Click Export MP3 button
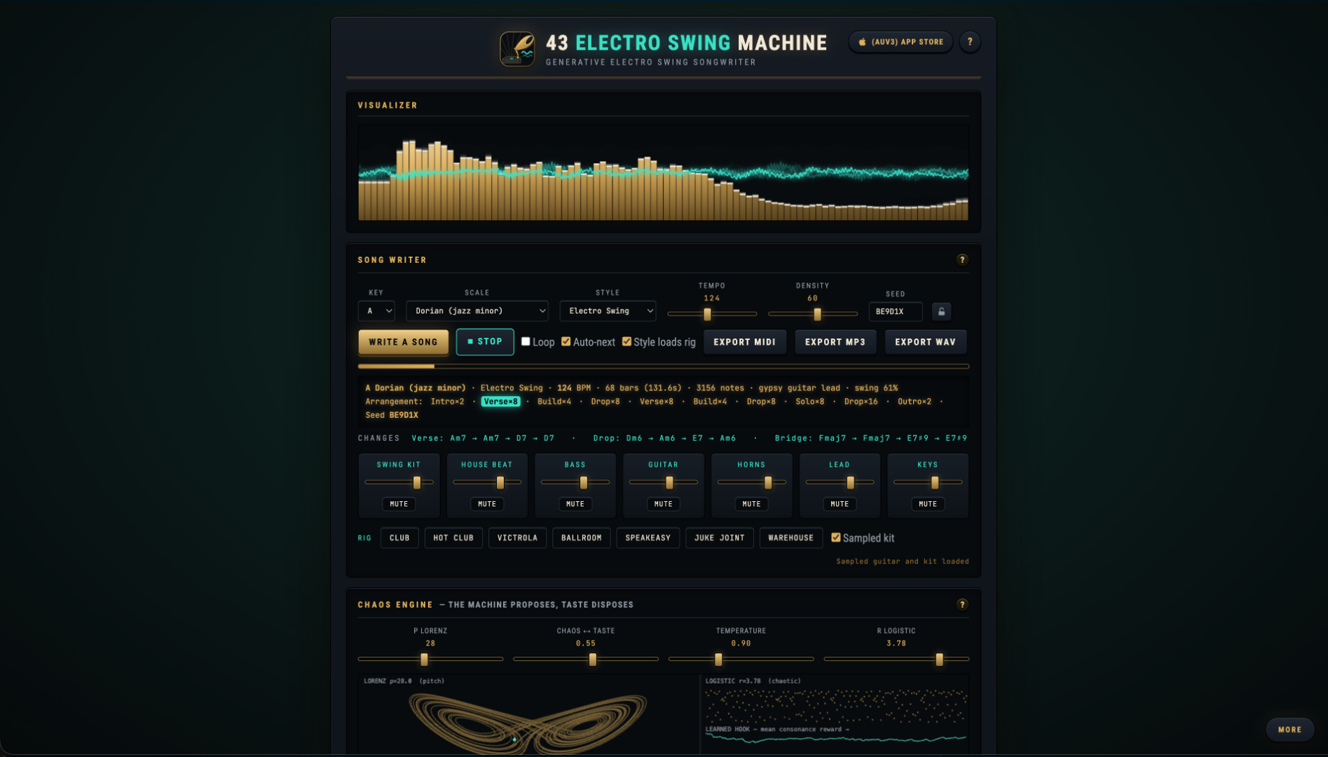Image resolution: width=1328 pixels, height=757 pixels. (x=835, y=342)
